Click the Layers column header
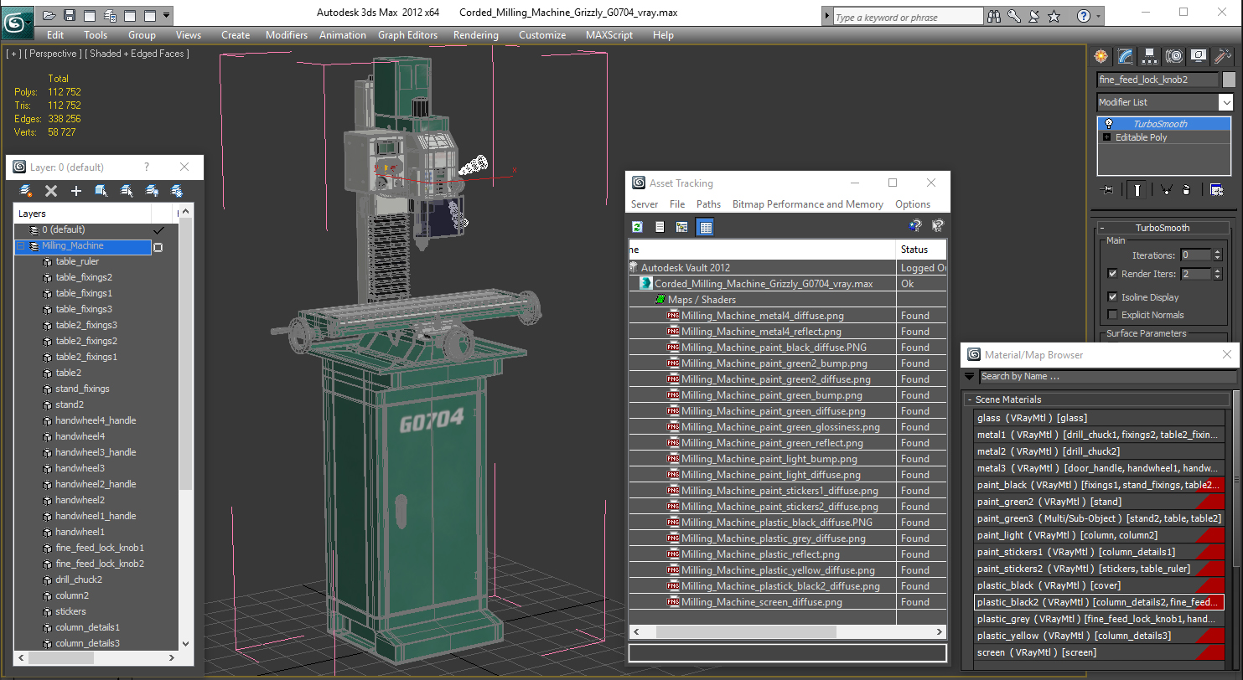This screenshot has width=1243, height=680. (x=82, y=214)
